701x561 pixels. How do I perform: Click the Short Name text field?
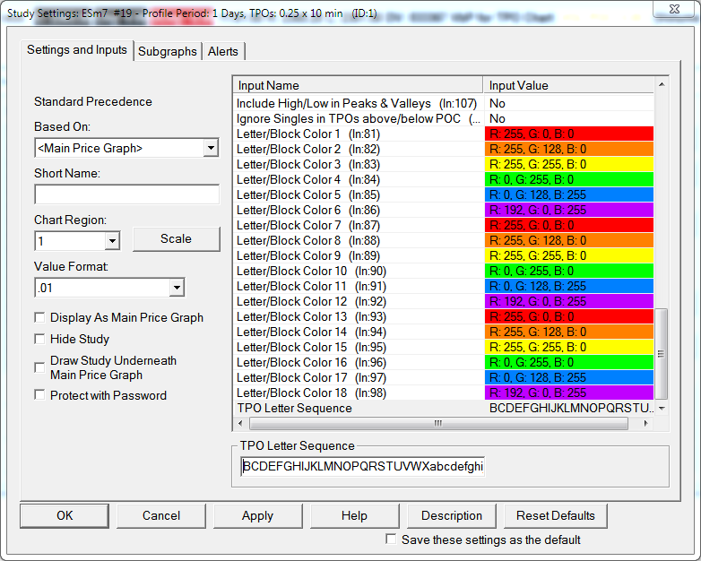coord(126,194)
